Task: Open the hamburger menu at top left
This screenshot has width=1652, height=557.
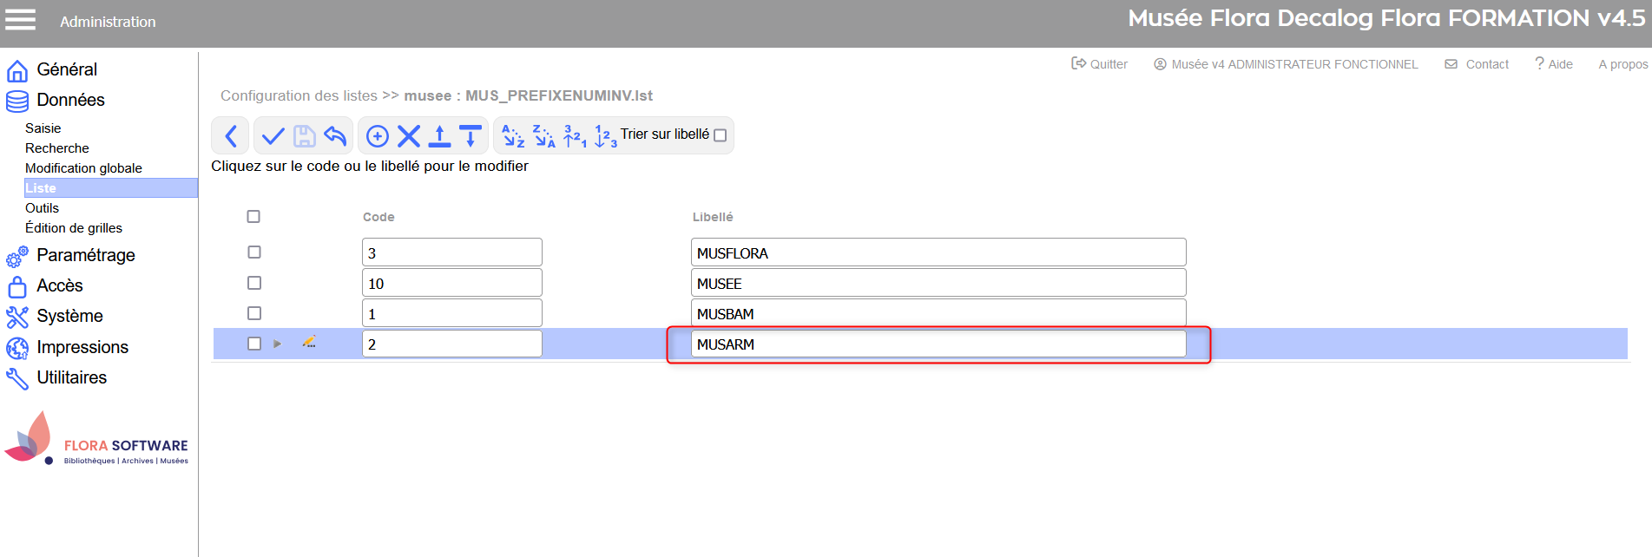Action: pos(21,20)
